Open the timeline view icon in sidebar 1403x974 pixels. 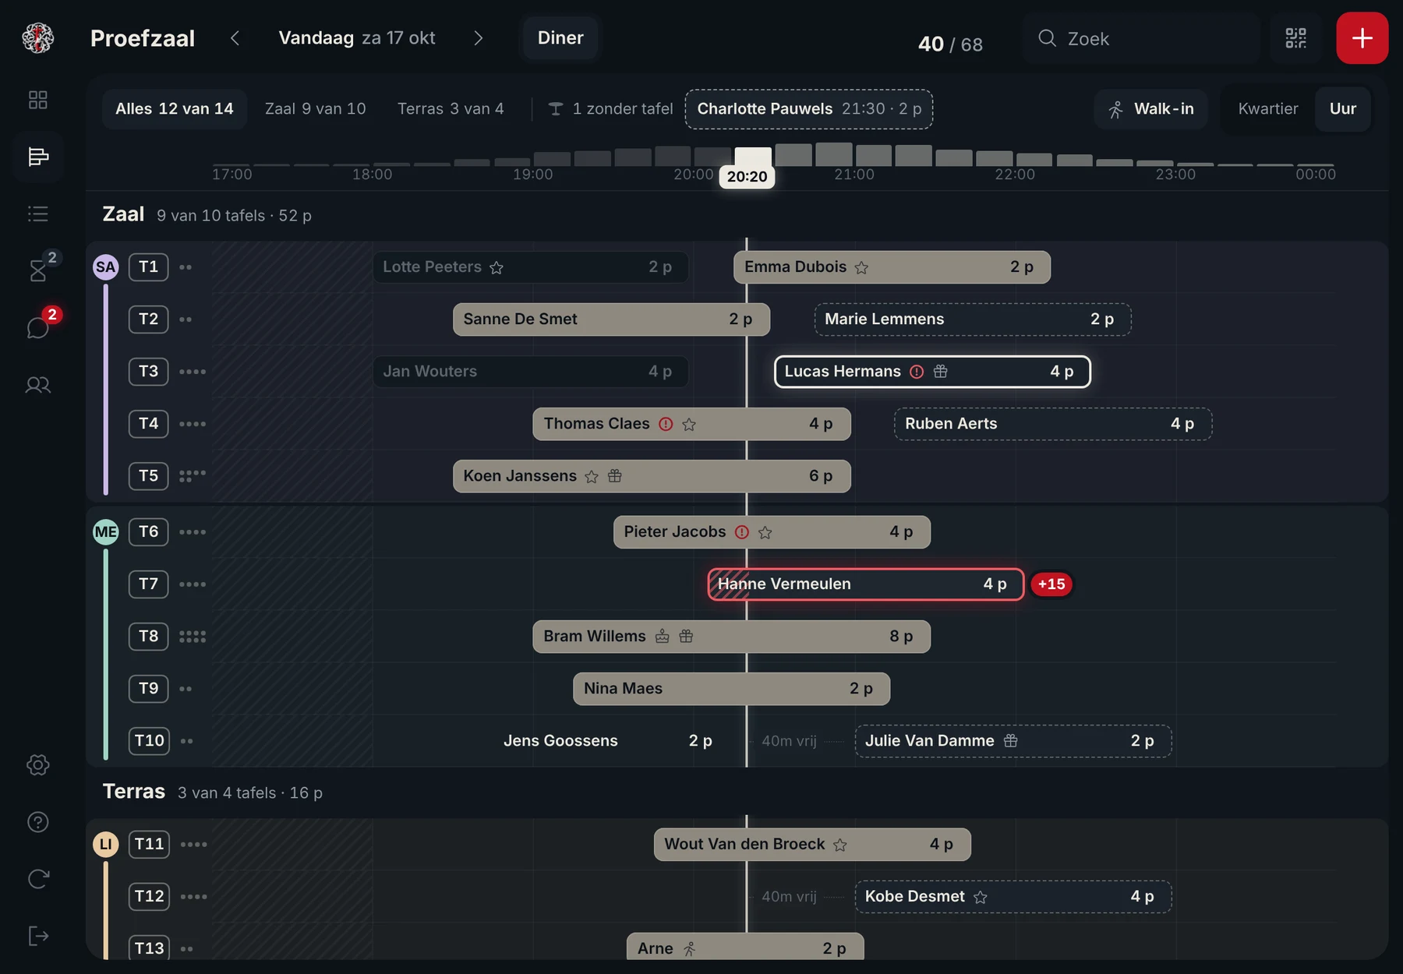coord(37,157)
